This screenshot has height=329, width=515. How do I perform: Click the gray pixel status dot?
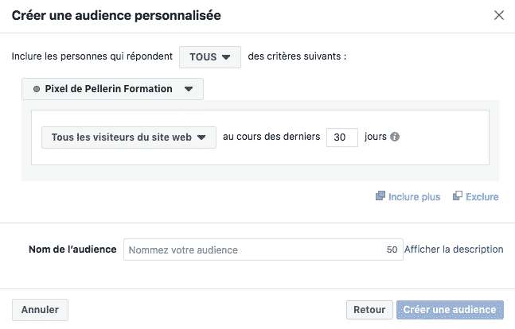pos(37,89)
